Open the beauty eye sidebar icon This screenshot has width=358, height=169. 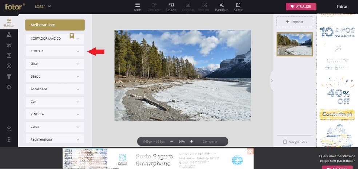[x=9, y=45]
